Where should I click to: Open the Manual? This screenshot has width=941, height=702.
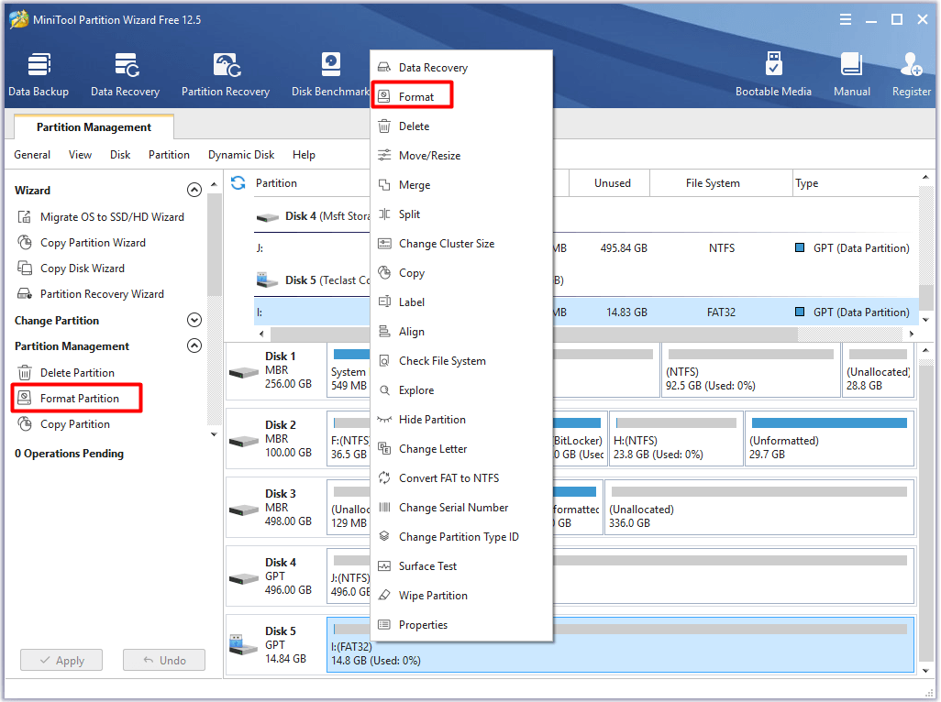tap(852, 75)
